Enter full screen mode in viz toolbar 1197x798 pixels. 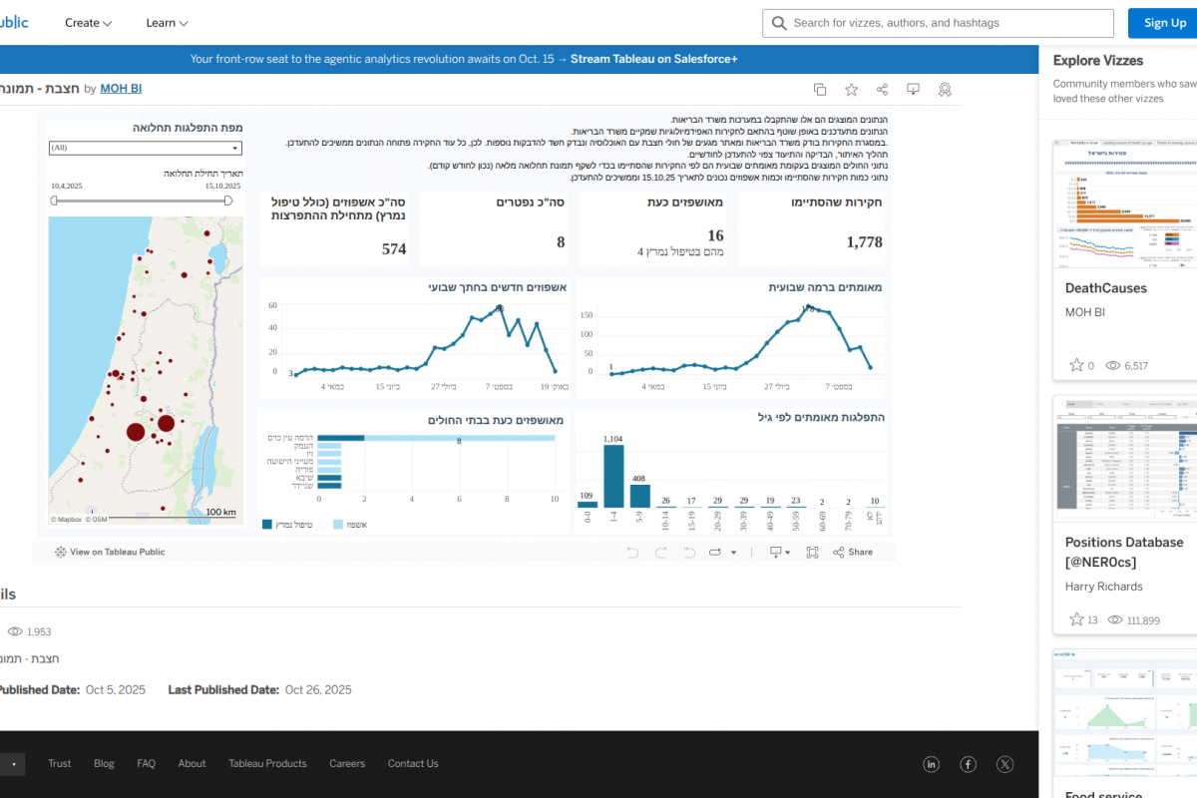coord(812,552)
